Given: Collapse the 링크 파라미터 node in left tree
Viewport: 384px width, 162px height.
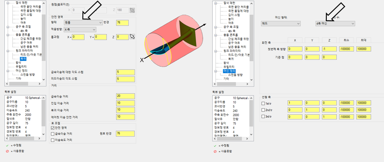Looking at the screenshot, I should click(x=8, y=51).
